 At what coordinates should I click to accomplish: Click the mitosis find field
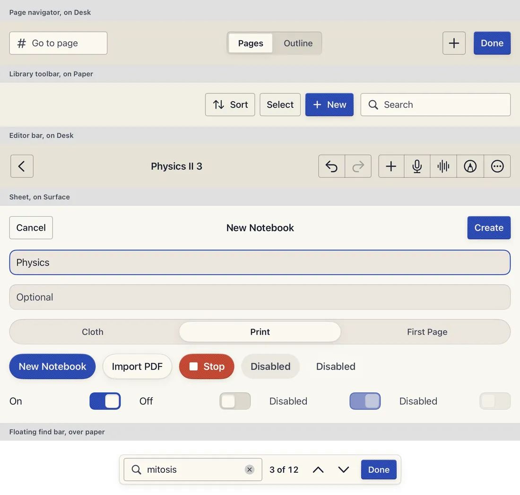click(x=193, y=469)
